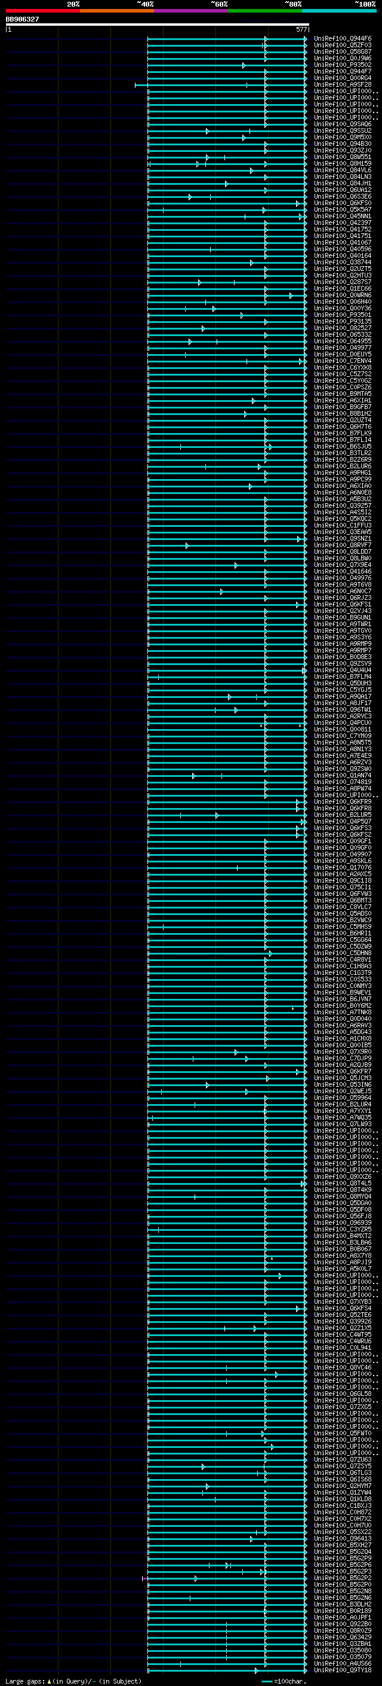Choose label UniRef100_A1CHX8

343,1038
